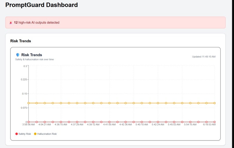Select Safety Risk point at 5:40:10 AM
The width and height of the screenshot is (234, 148).
tap(142, 122)
